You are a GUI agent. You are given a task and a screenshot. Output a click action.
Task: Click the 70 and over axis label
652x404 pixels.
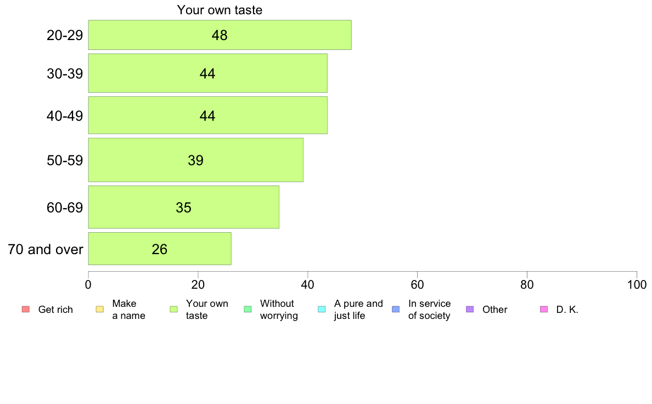[46, 249]
